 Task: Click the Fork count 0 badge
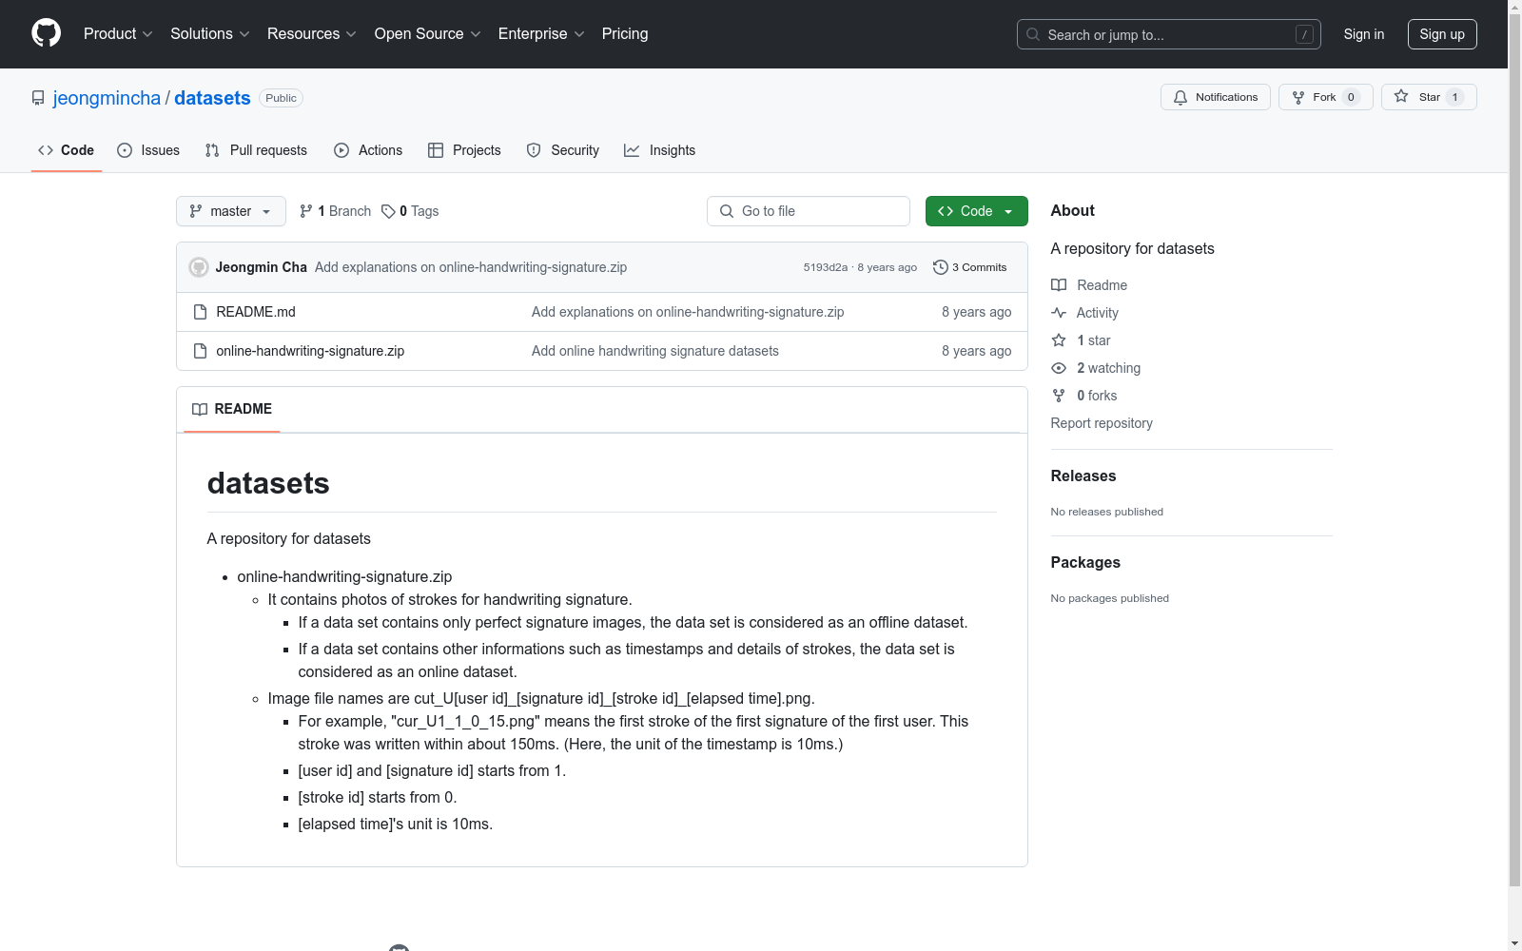(x=1351, y=97)
